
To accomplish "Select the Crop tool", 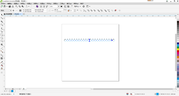I will click(x=2, y=22).
